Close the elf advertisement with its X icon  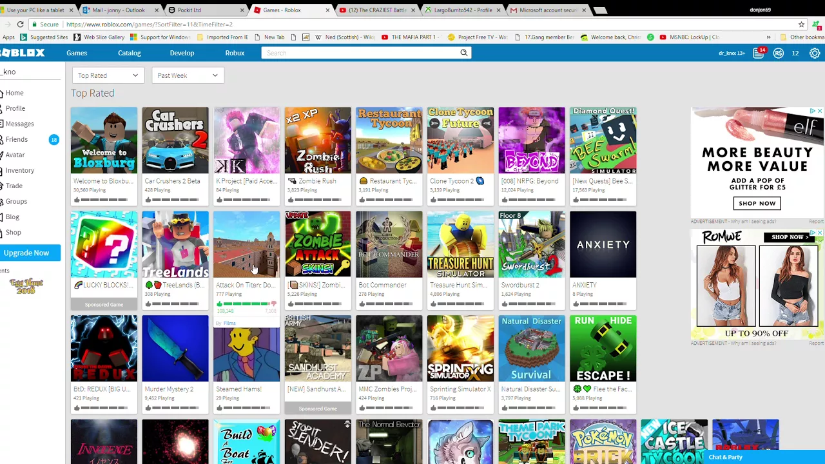(819, 111)
